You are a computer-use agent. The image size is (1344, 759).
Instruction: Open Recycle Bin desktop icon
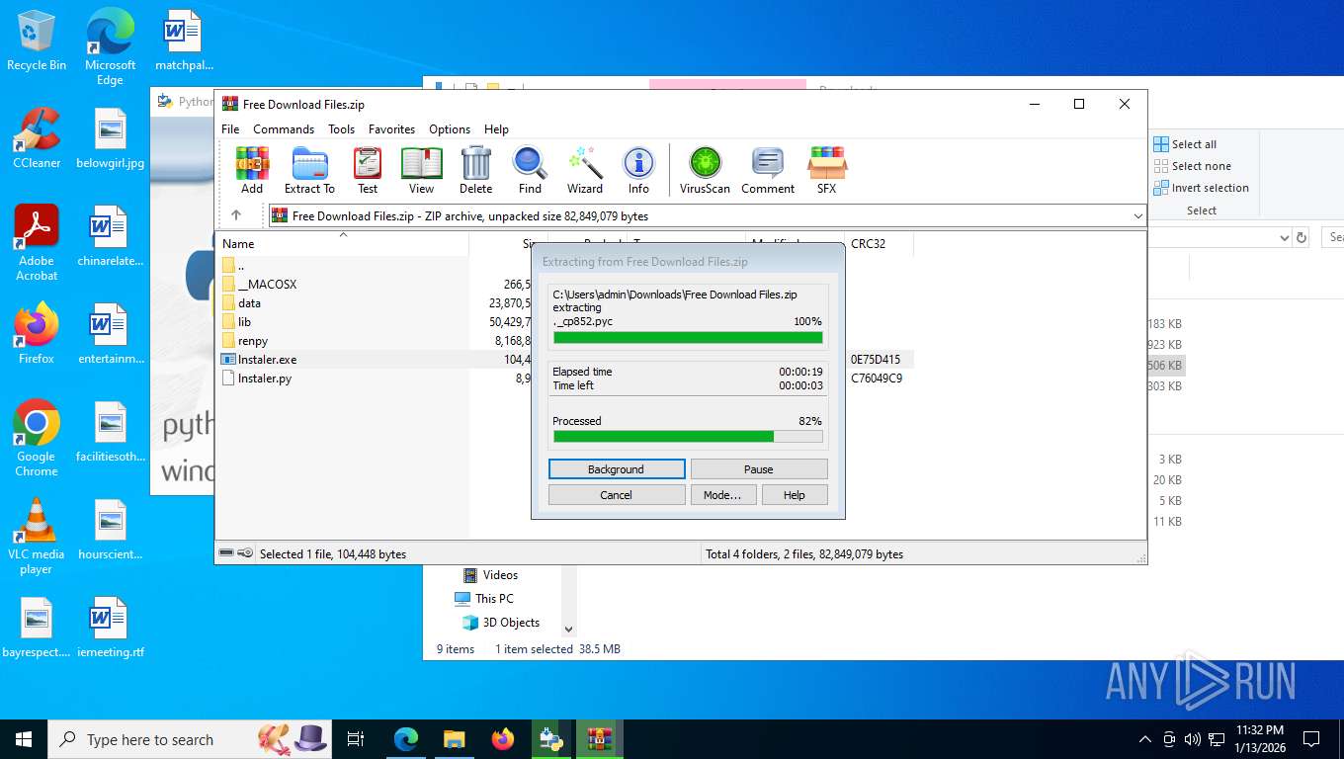point(37,42)
